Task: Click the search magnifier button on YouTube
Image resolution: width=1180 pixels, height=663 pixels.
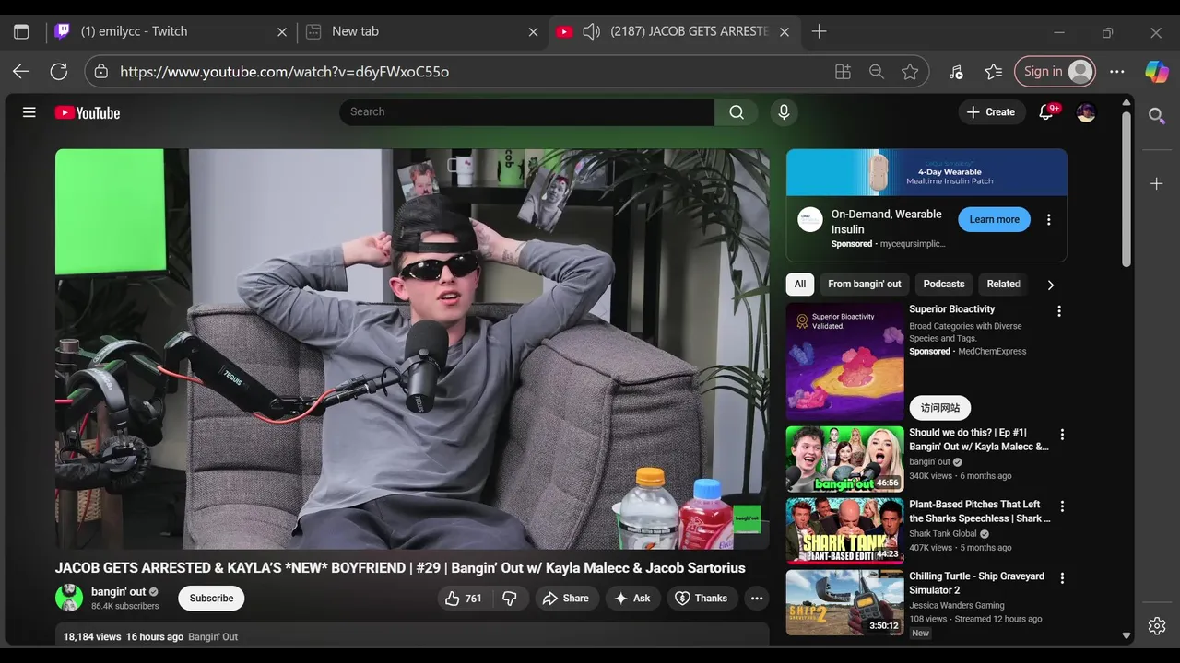Action: [736, 112]
